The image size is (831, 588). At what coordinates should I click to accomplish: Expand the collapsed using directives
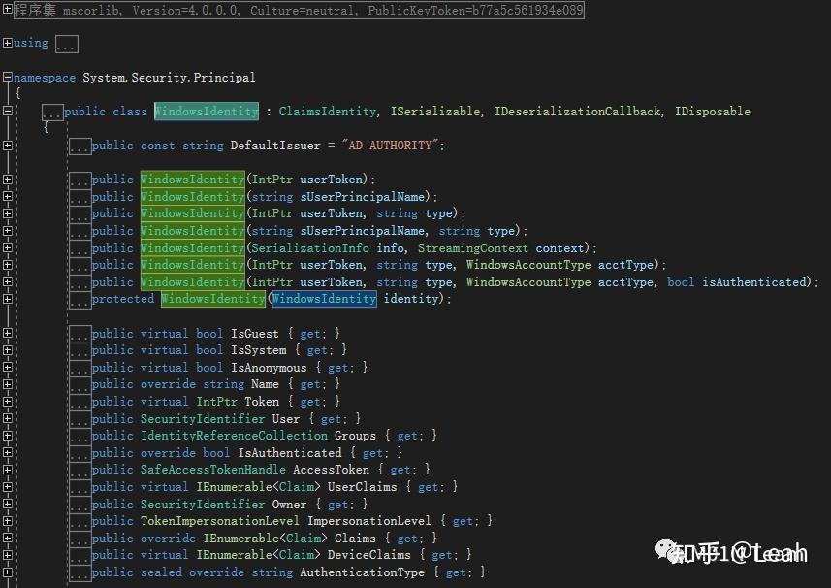pyautogui.click(x=7, y=43)
